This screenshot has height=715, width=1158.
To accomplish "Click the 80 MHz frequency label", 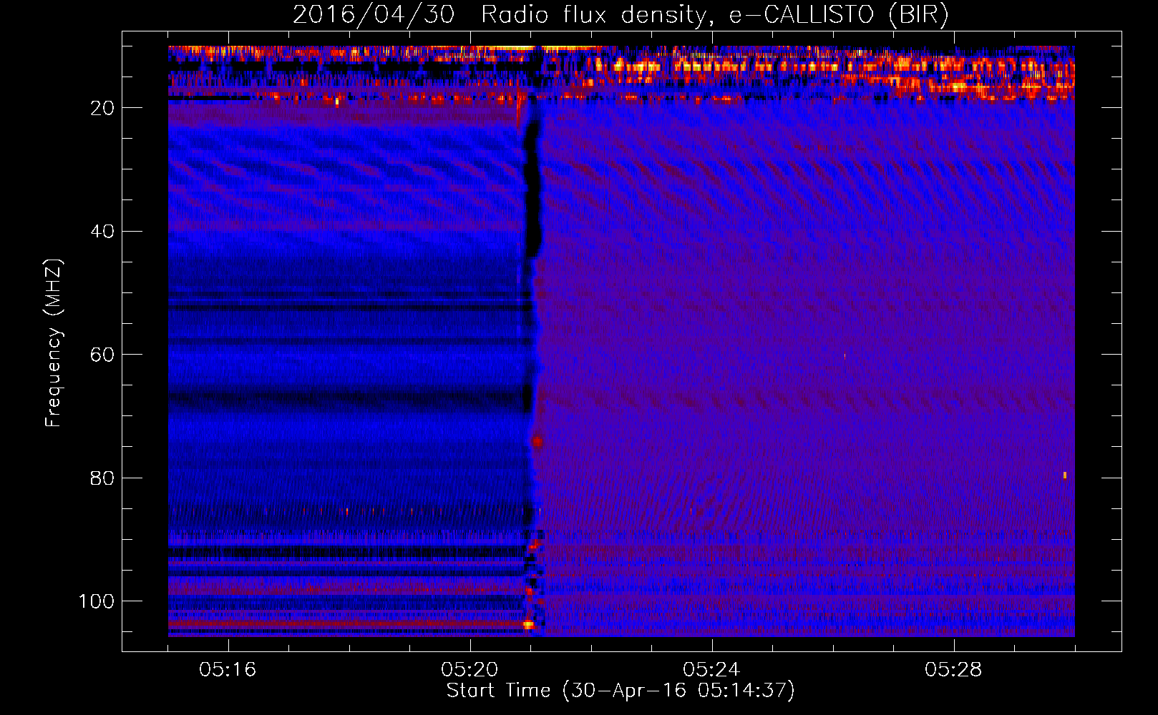I will click(102, 478).
